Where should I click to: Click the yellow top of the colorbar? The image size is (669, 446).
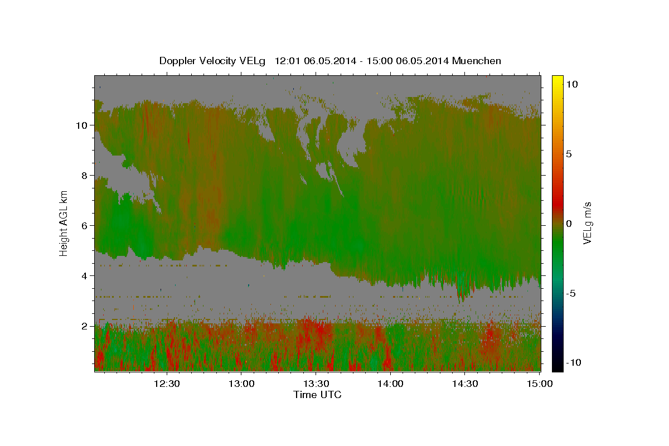pyautogui.click(x=557, y=81)
